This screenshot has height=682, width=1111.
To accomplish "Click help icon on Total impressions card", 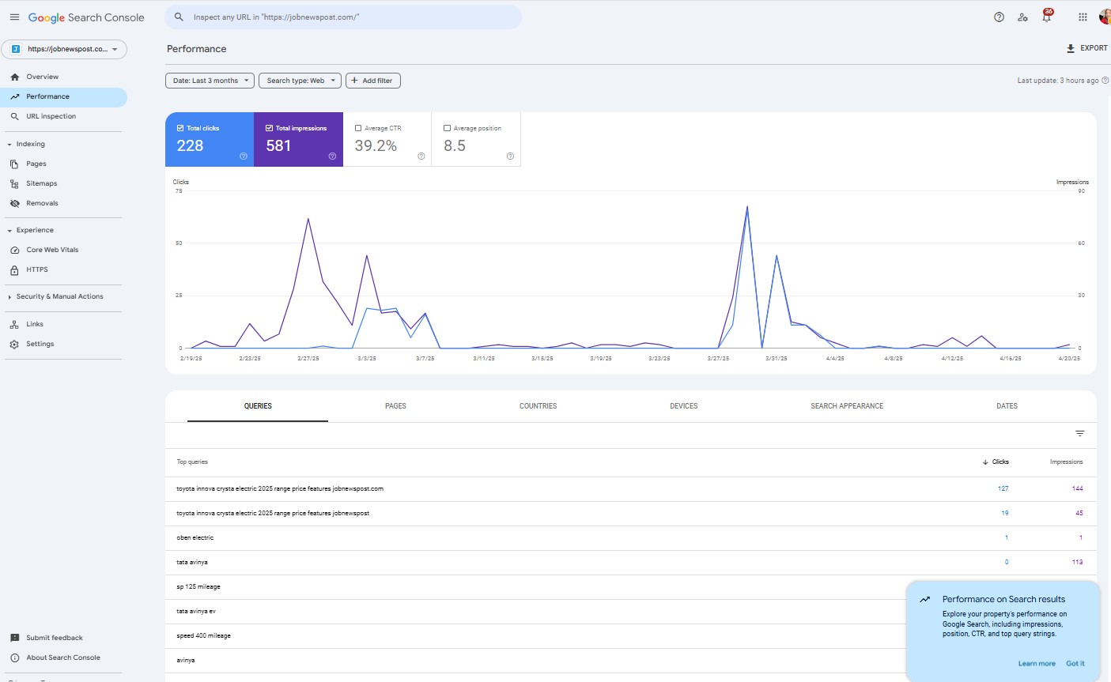I will coord(332,156).
